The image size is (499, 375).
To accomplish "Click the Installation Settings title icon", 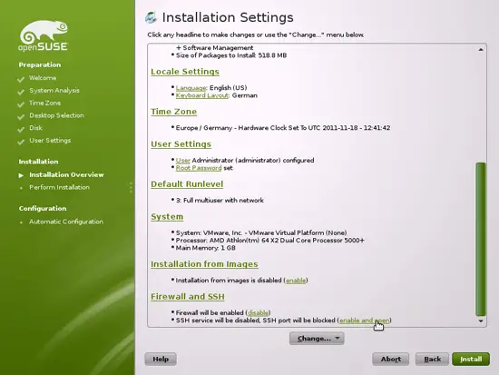I will pos(152,17).
